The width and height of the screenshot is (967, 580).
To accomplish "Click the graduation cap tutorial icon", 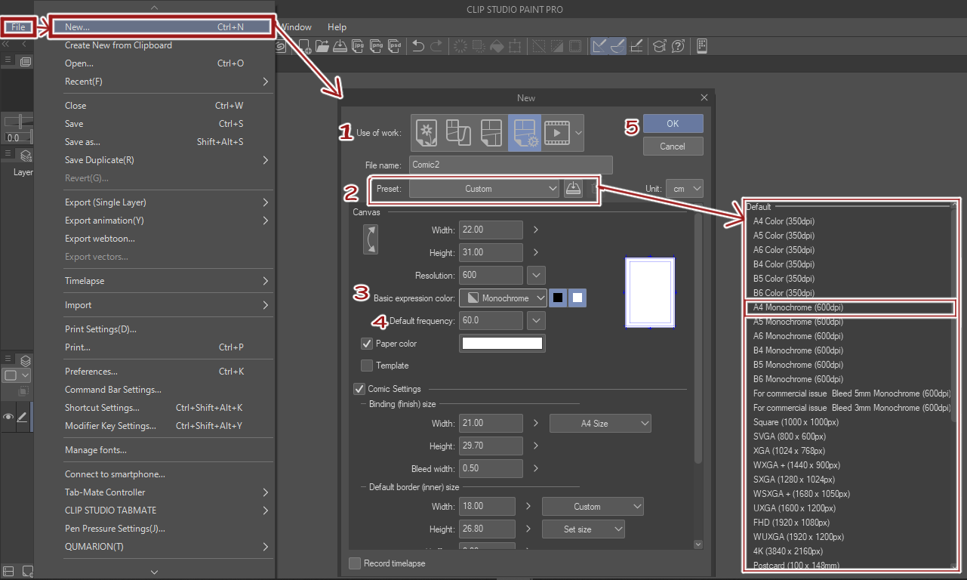I will pos(660,46).
